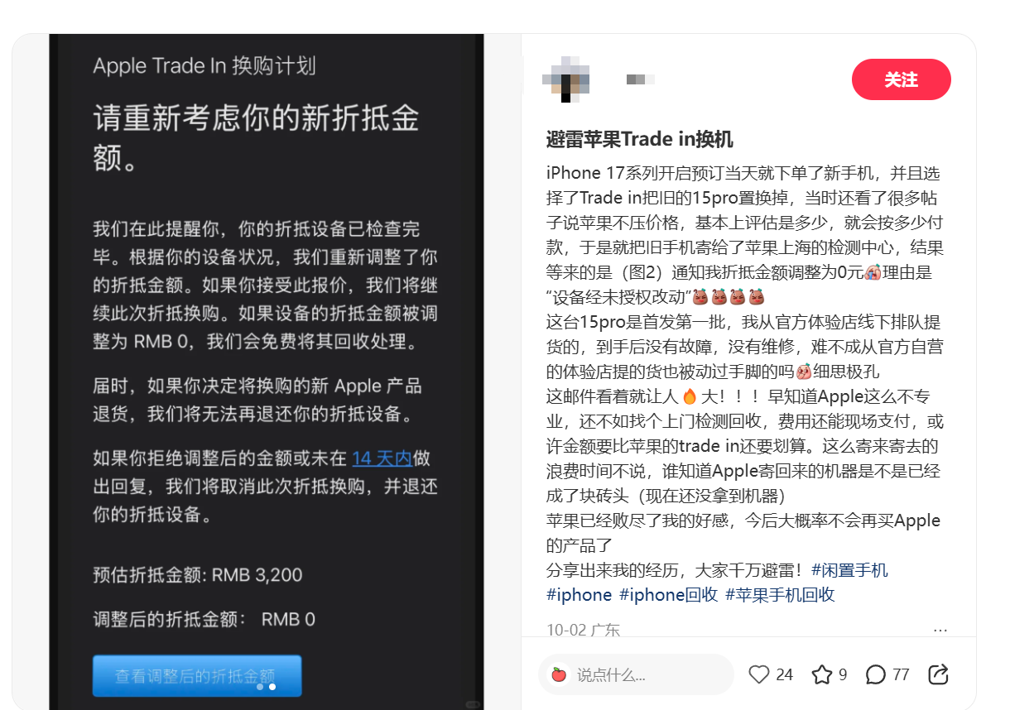
Task: Select the second image pagination dot
Action: pyautogui.click(x=272, y=687)
